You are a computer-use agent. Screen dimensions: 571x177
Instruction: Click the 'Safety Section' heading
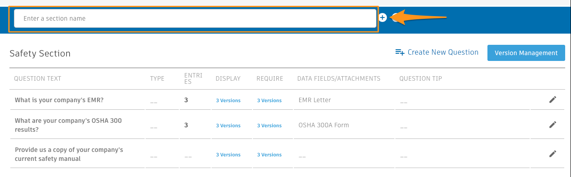(x=40, y=53)
